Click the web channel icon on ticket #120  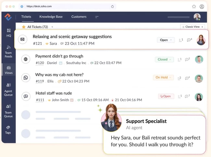[x=26, y=59]
